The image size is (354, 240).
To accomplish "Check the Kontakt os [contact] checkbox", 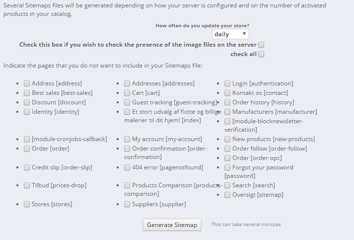I will (227, 93).
